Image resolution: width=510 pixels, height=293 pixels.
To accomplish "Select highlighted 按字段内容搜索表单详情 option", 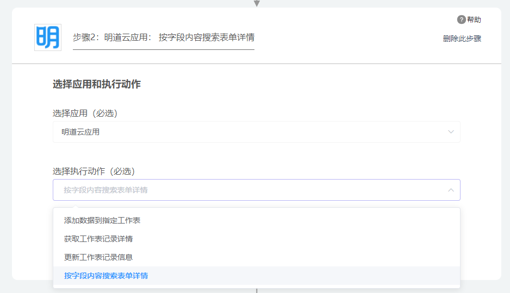I will pyautogui.click(x=106, y=276).
